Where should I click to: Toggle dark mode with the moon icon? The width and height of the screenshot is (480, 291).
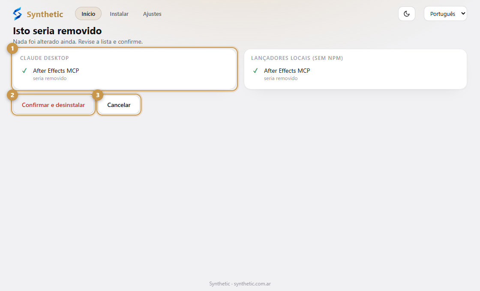(407, 14)
